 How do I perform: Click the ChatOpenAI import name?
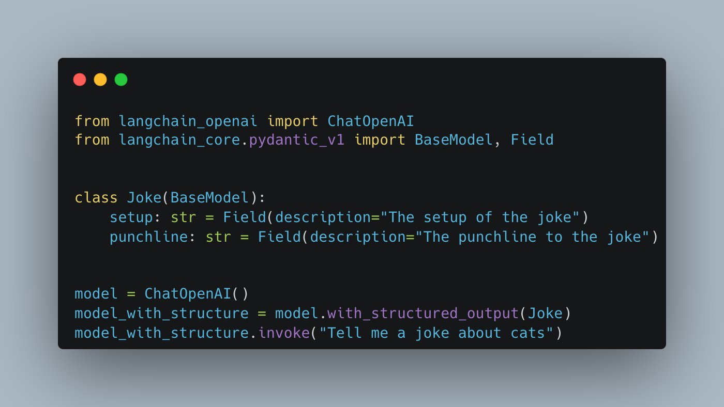[x=371, y=121]
